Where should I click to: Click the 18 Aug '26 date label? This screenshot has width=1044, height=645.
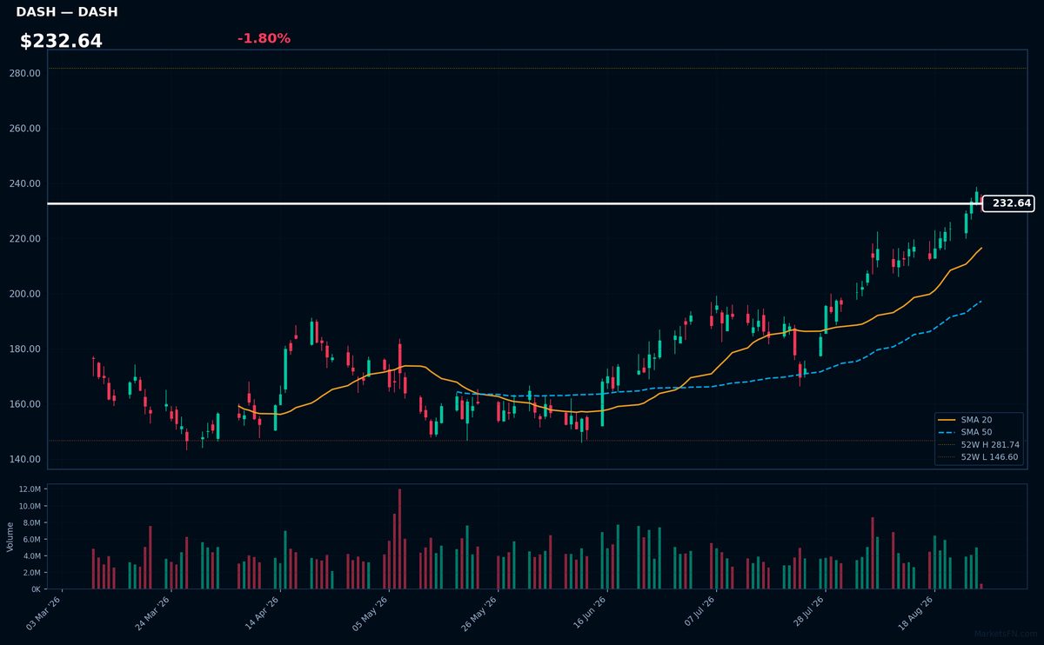click(x=915, y=614)
